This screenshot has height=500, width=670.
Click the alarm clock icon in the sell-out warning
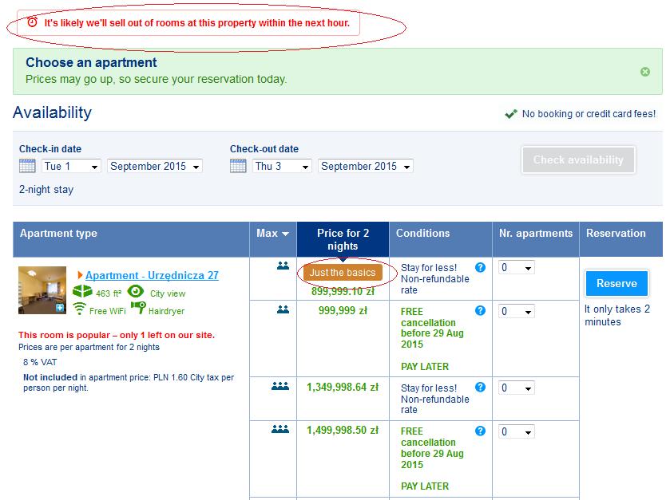tap(32, 22)
